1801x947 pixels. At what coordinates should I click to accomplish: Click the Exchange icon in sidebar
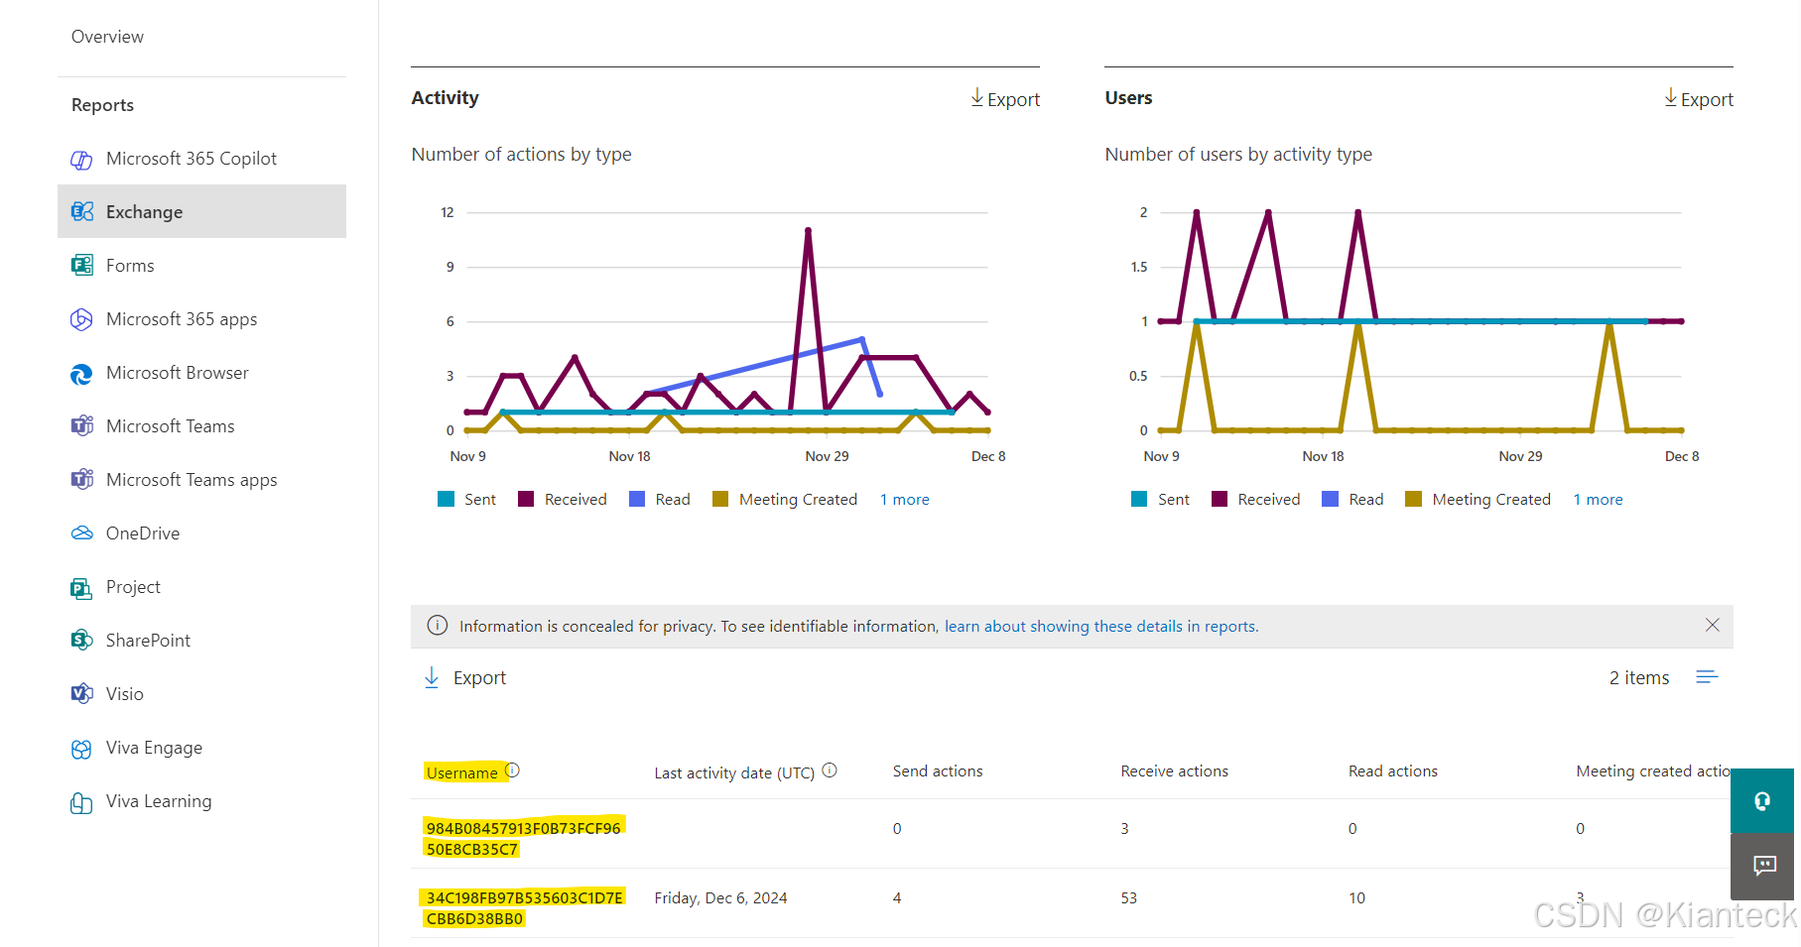coord(81,212)
